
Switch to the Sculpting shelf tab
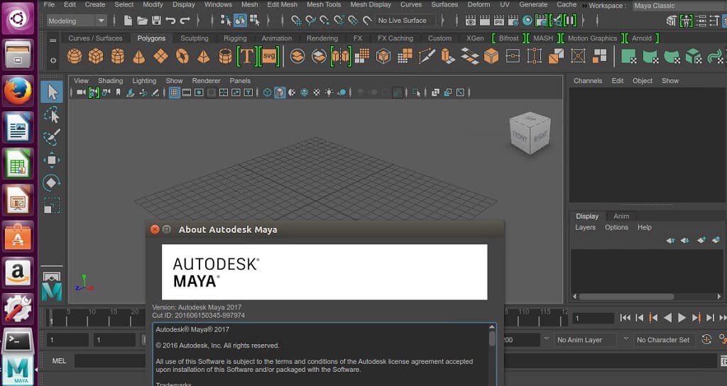(x=195, y=38)
